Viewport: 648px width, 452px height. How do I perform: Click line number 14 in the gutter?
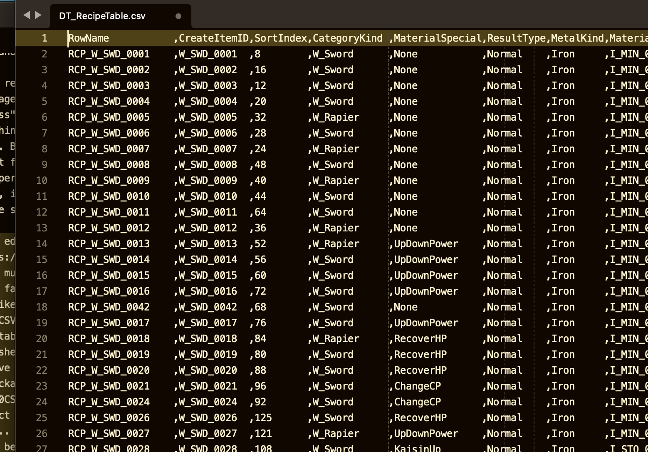[x=42, y=244]
